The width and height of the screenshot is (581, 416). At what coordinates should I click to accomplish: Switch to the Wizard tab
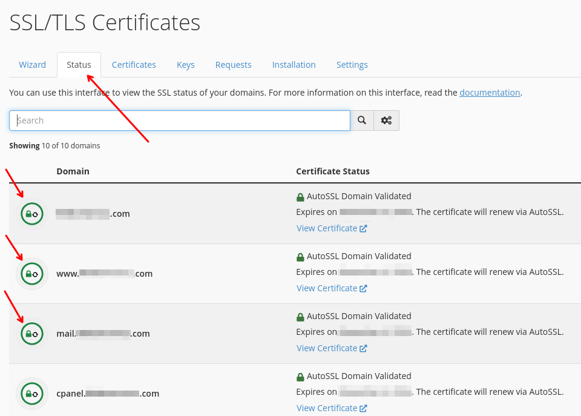(32, 65)
